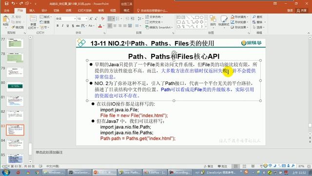Open the Select menu in the editing group

(x=259, y=27)
